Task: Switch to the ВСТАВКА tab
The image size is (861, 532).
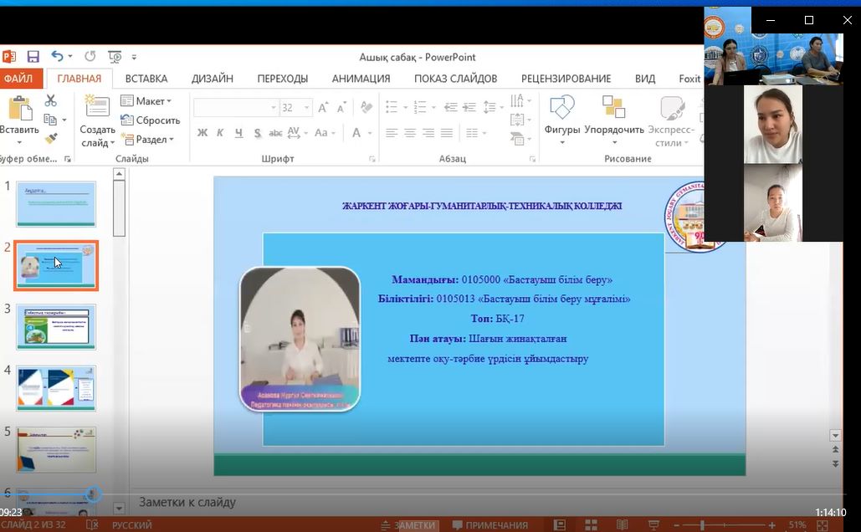Action: tap(146, 79)
